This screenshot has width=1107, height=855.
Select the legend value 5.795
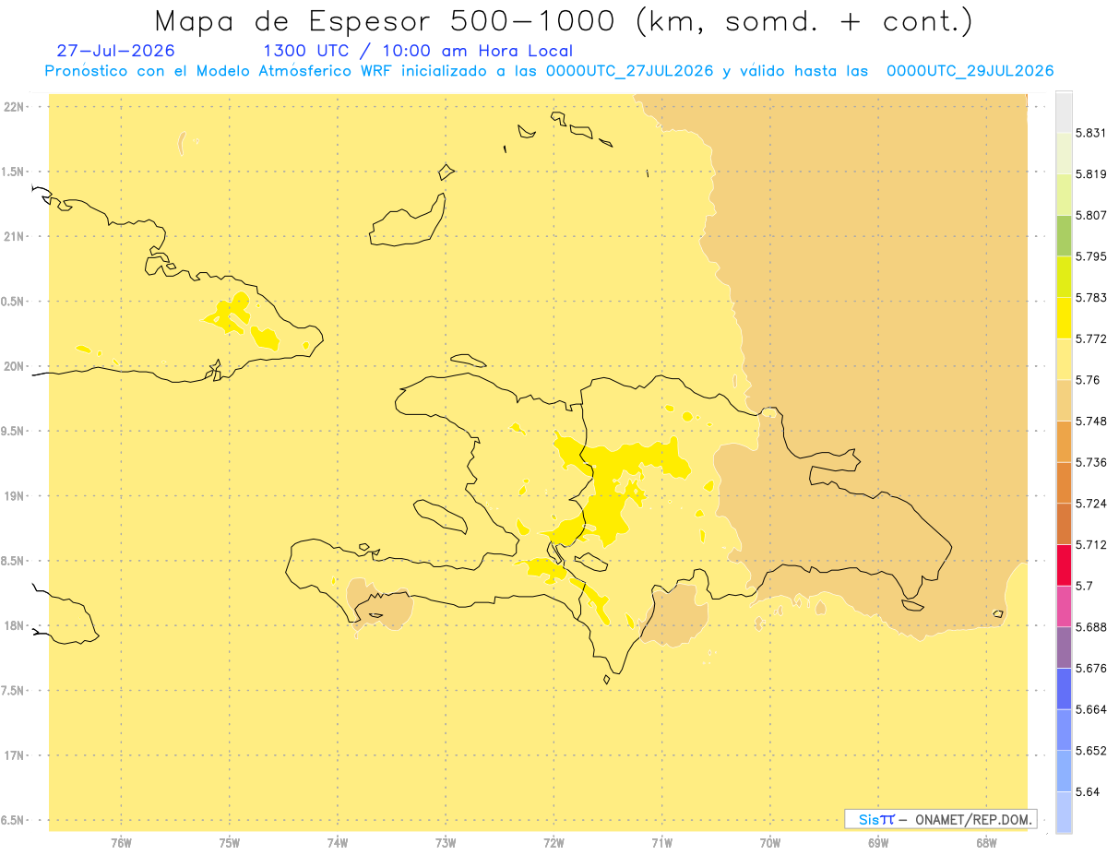1090,256
